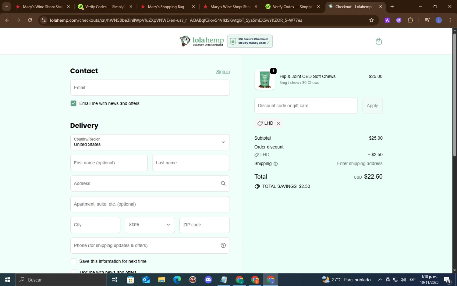The width and height of the screenshot is (457, 286).
Task: Click the Lolahemp logo
Action: point(201,41)
